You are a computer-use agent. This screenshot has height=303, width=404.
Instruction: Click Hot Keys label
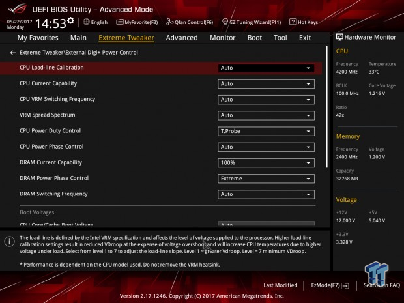click(x=308, y=22)
